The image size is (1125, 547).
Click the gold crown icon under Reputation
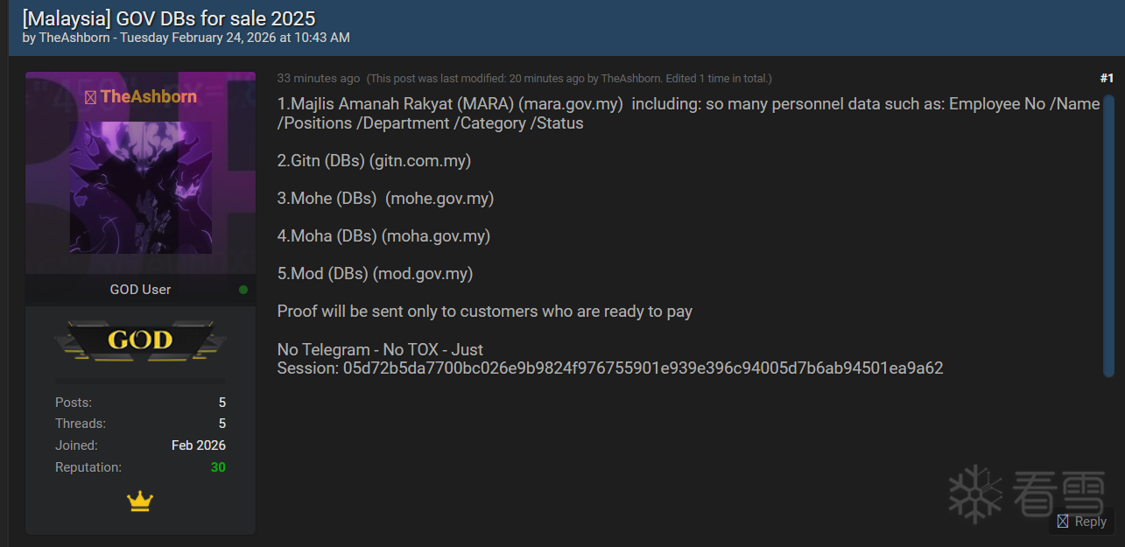tap(140, 501)
